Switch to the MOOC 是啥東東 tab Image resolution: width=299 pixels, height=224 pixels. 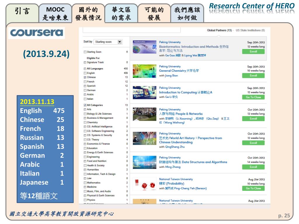tap(55, 13)
